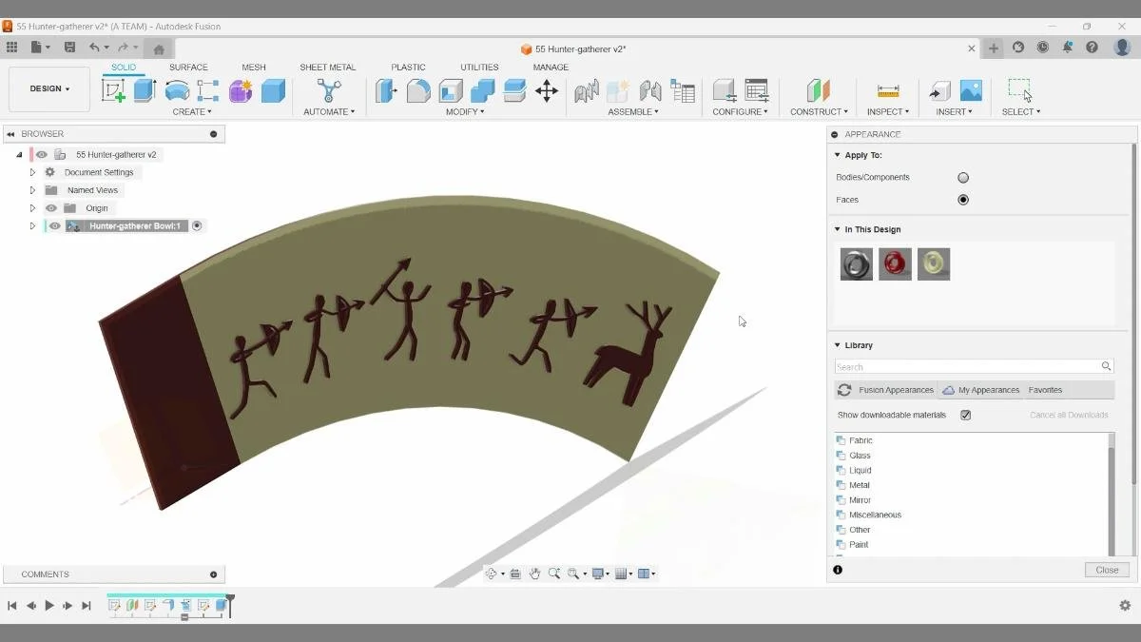
Task: Click the Press Pull modify icon
Action: pyautogui.click(x=384, y=91)
